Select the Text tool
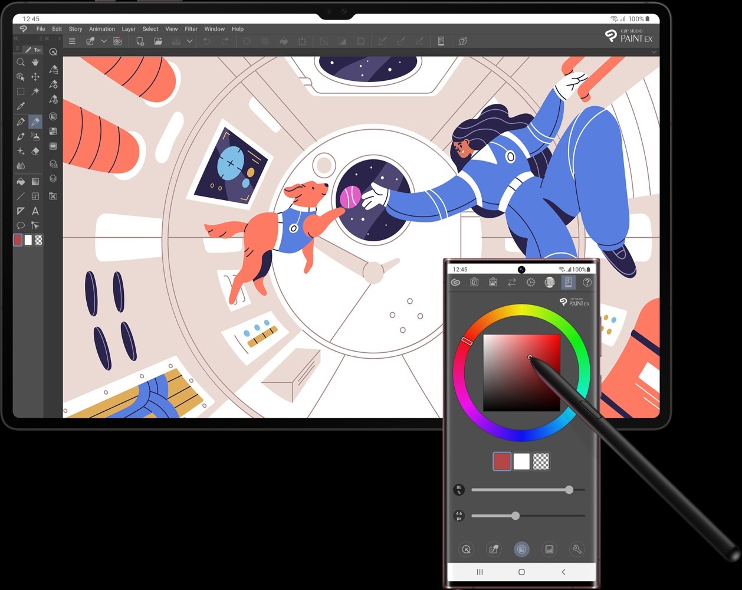742x590 pixels. (x=35, y=211)
